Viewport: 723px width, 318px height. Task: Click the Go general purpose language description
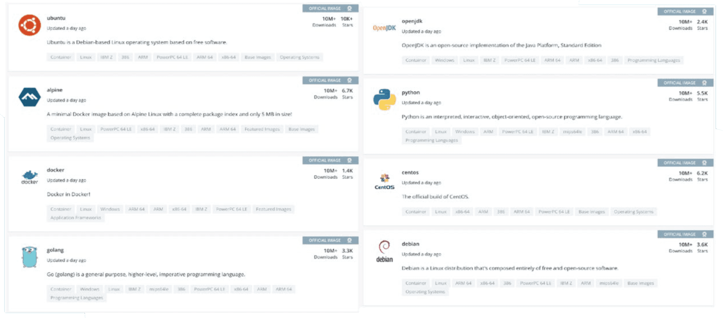146,275
